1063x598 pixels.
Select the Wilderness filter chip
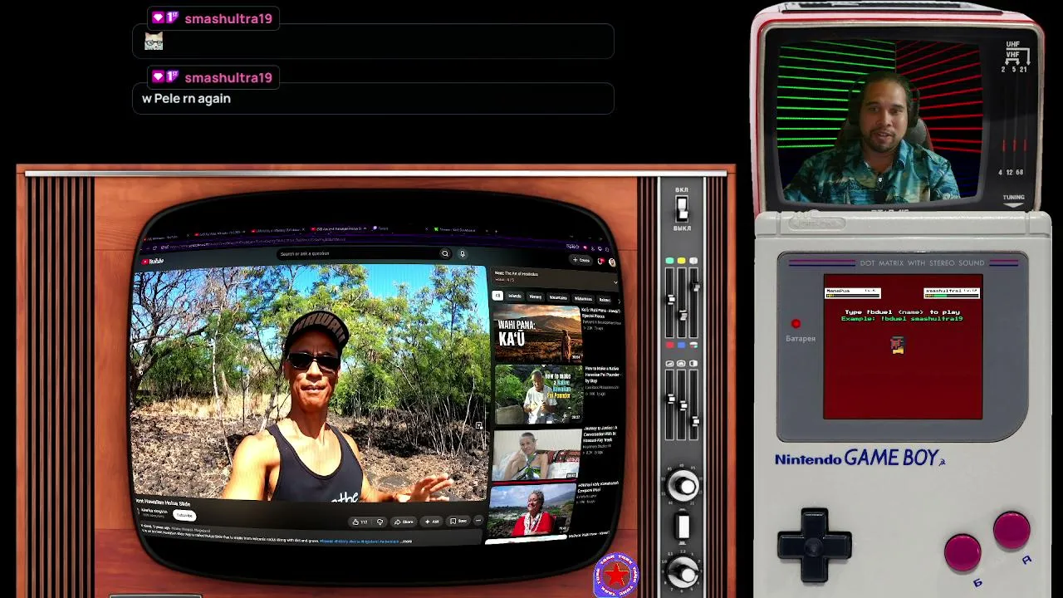click(583, 299)
